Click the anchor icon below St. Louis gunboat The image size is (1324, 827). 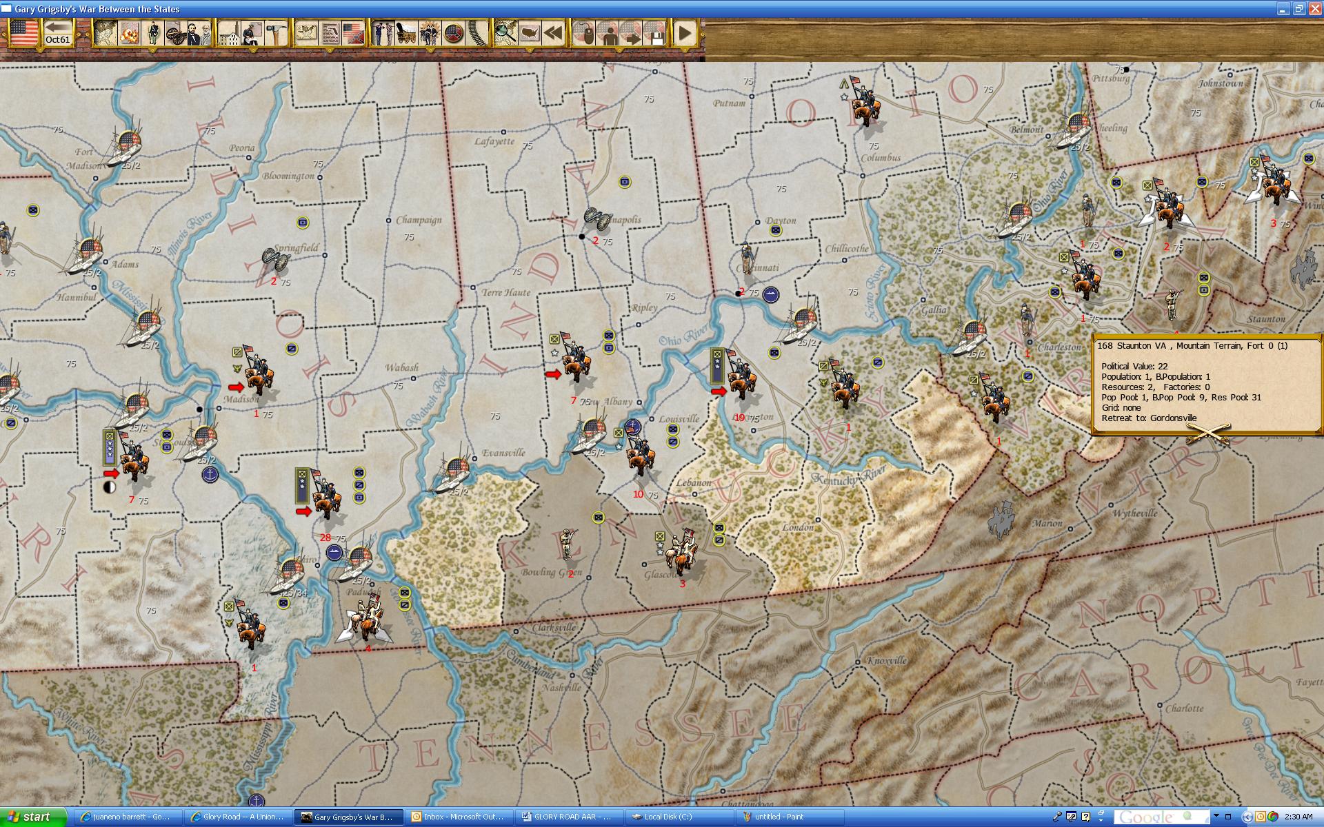coord(210,474)
